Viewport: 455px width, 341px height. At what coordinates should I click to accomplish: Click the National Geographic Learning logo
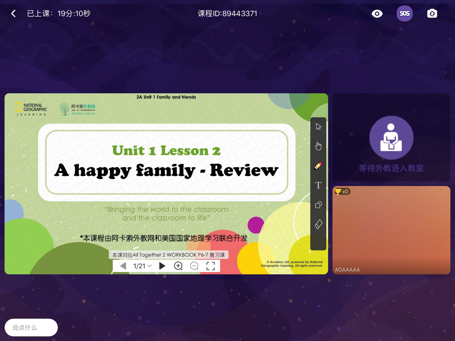coord(31,109)
